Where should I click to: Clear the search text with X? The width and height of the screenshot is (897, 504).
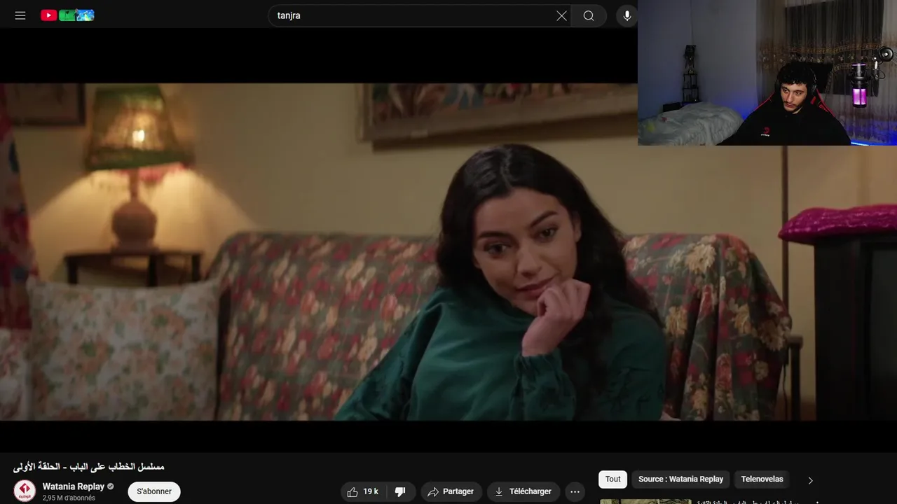click(561, 15)
